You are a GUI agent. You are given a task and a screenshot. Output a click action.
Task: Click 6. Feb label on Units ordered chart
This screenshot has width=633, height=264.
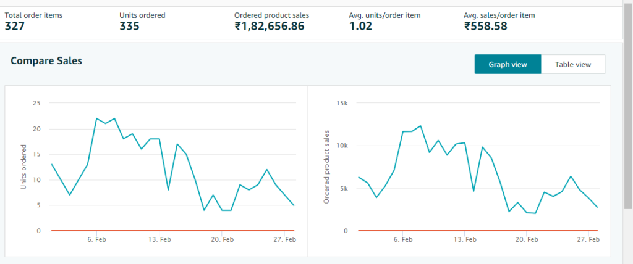[97, 240]
